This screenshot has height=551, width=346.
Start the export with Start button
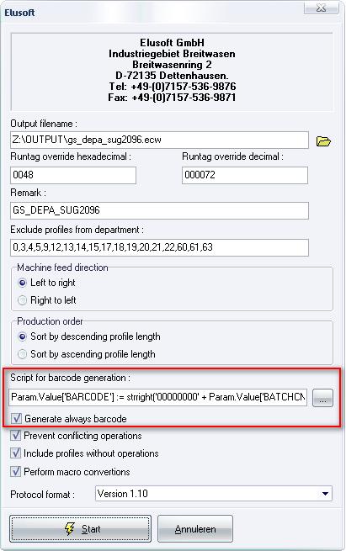[81, 528]
